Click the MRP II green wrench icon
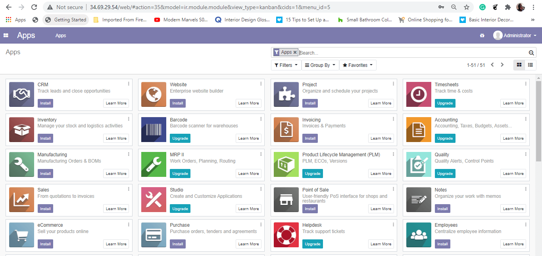542x256 pixels. (x=154, y=165)
